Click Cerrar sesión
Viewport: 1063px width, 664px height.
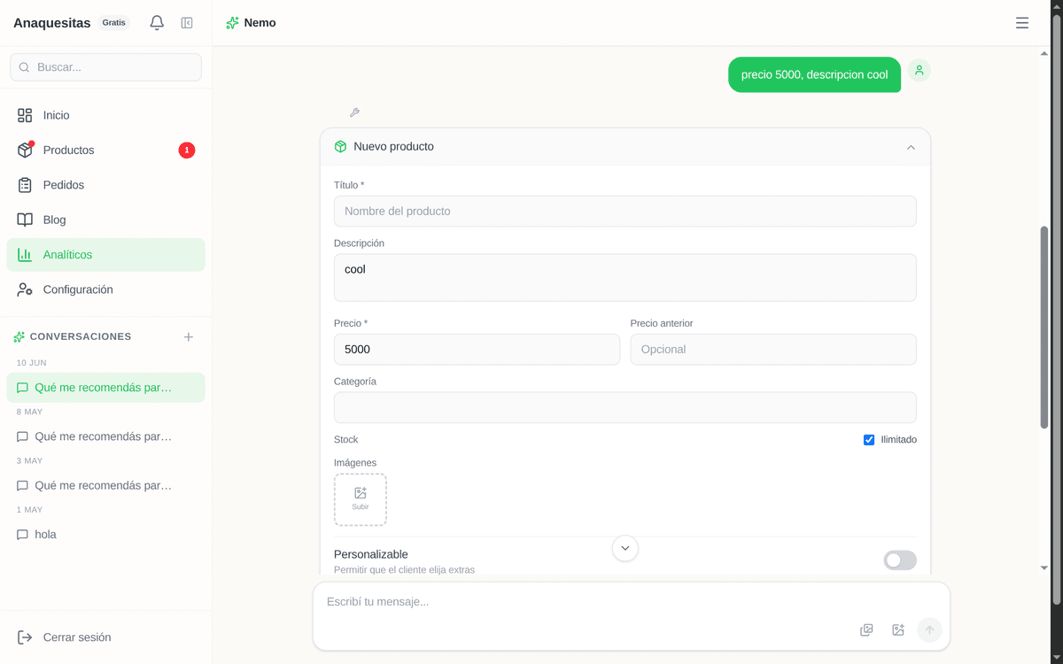pyautogui.click(x=105, y=637)
